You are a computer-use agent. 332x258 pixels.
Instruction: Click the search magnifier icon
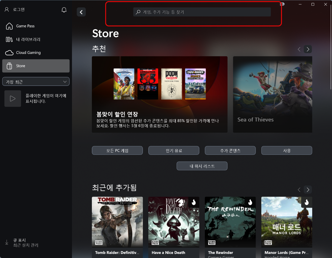[x=138, y=12]
